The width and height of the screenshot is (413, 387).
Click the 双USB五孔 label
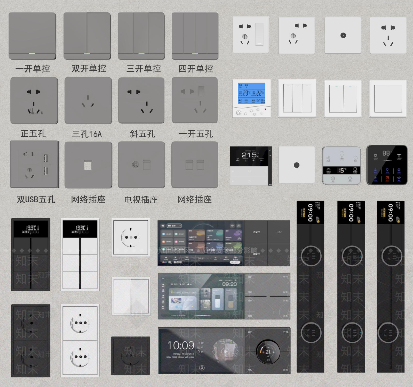pyautogui.click(x=36, y=199)
